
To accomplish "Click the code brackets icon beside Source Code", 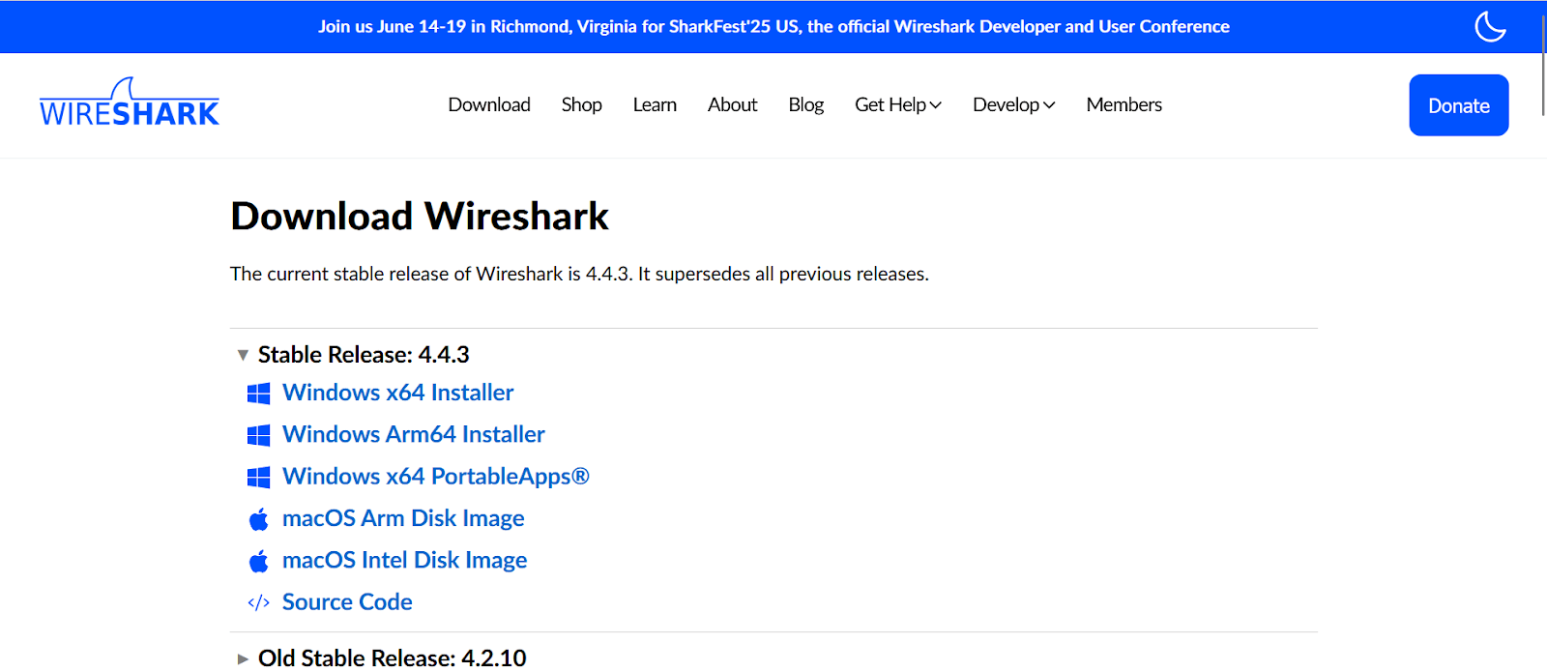I will (x=258, y=602).
